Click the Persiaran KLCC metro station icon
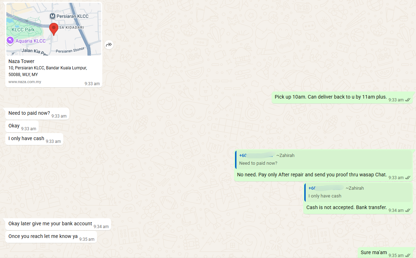416x258 pixels. coord(53,16)
